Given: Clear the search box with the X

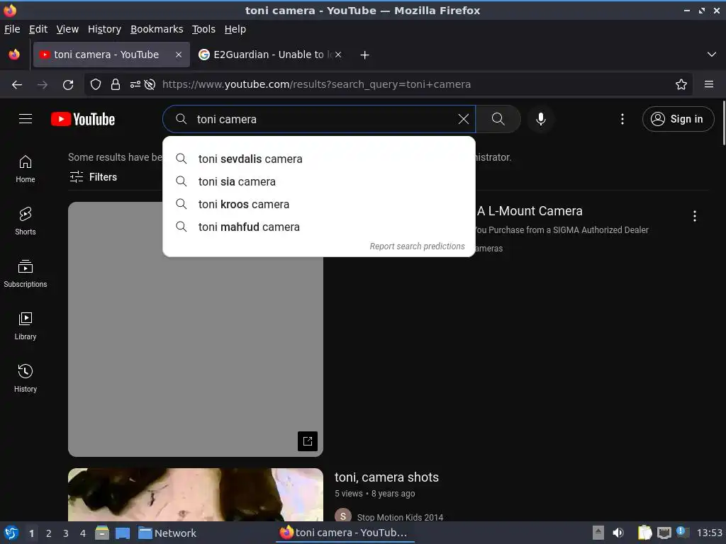Looking at the screenshot, I should tap(463, 119).
